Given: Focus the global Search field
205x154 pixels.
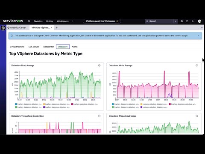Looking at the screenshot, I should [159, 21].
